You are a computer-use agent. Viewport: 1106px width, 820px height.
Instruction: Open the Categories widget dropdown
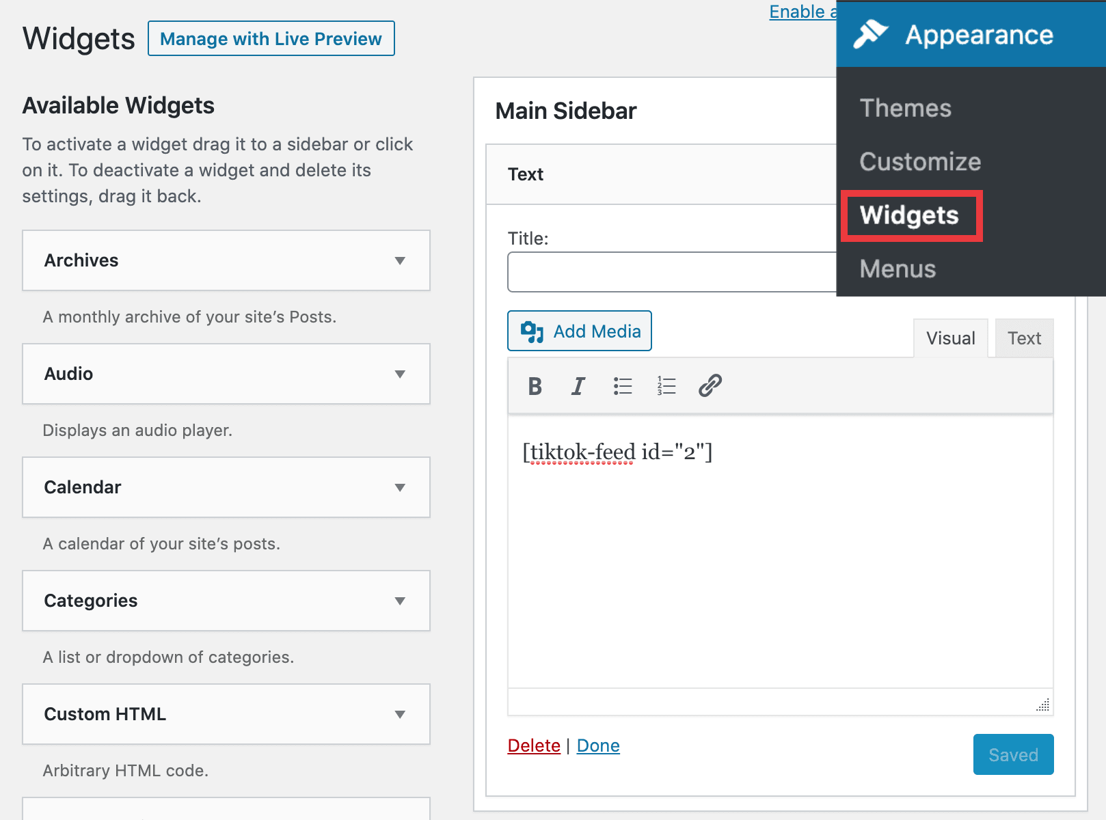point(400,601)
